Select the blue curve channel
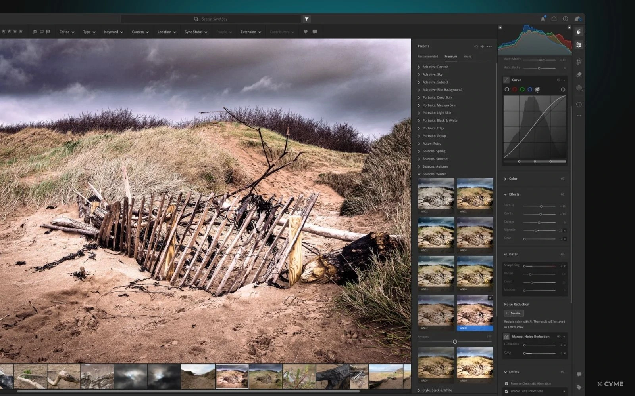The image size is (635, 396). pyautogui.click(x=530, y=89)
